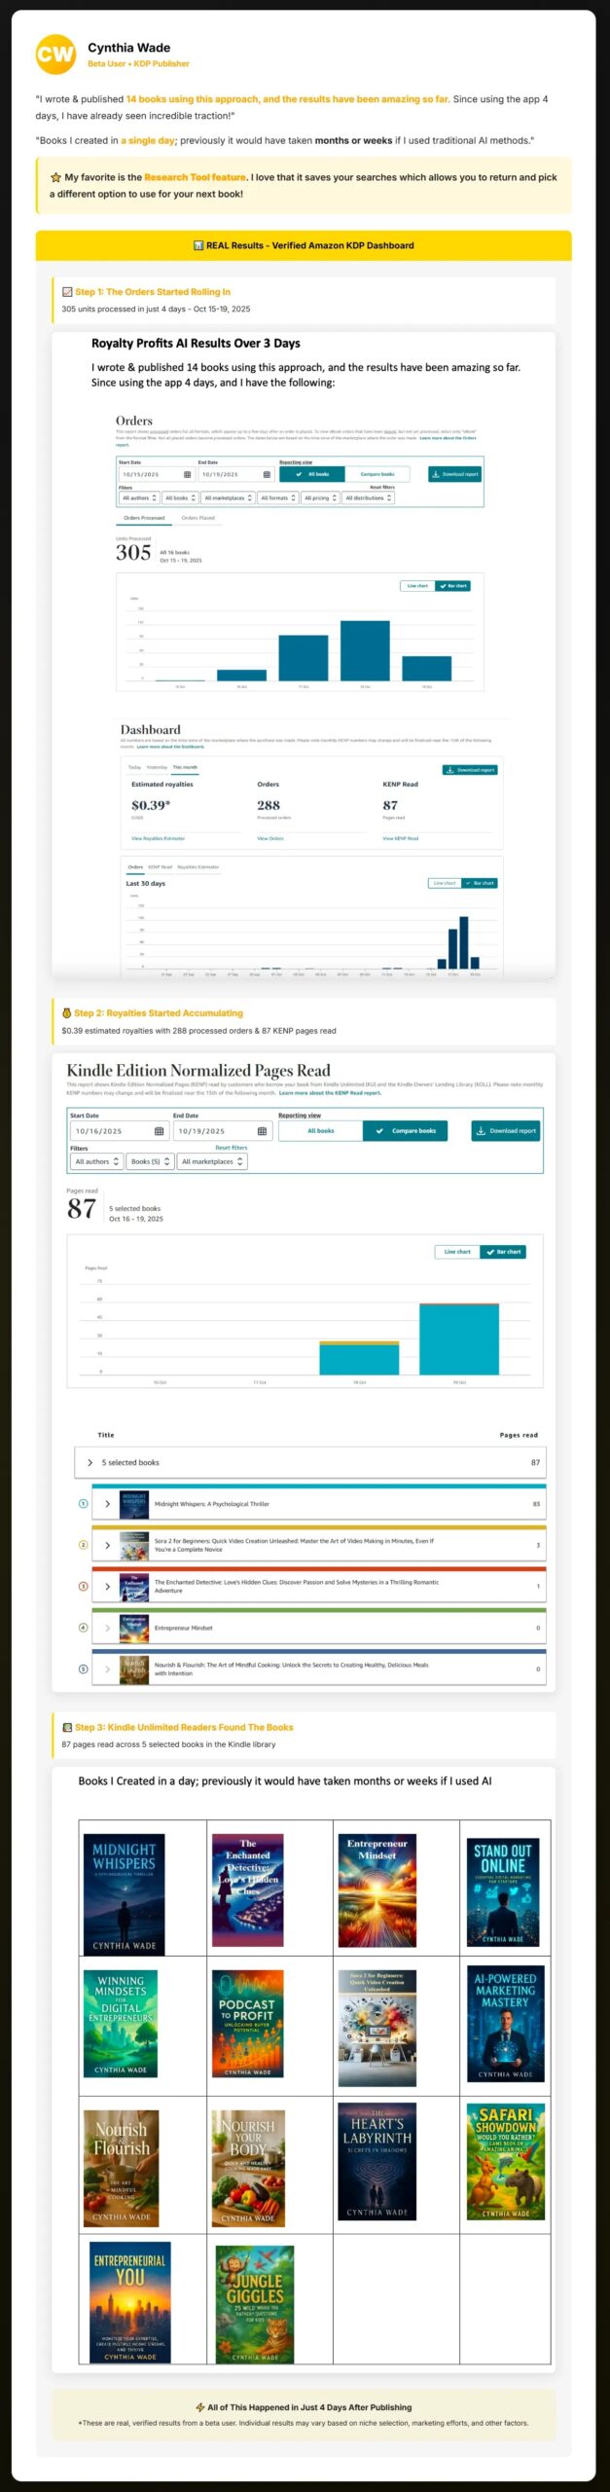The width and height of the screenshot is (610, 2492).
Task: Switch KENP chart to Line chart view
Action: tap(456, 1252)
